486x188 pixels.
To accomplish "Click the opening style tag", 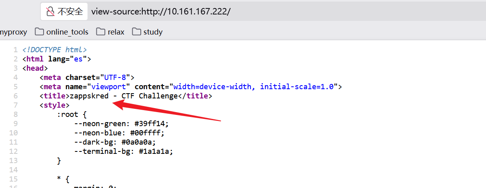I will [x=54, y=105].
